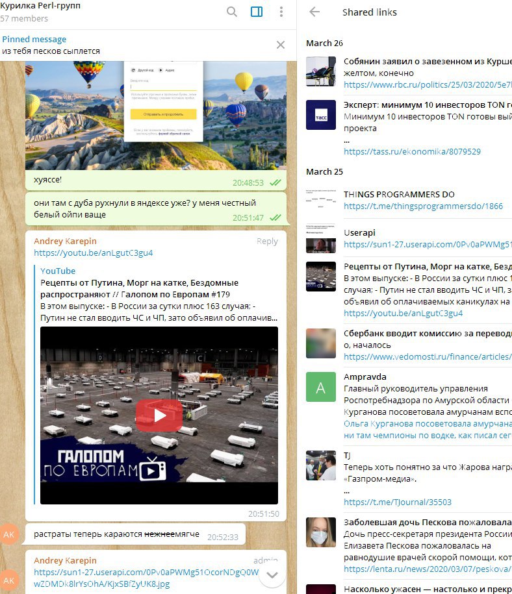Open Собянин article thumbnail in Shared links

coord(321,71)
